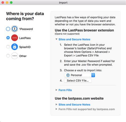The width and height of the screenshot is (126, 122).
Task: Expand Form Fills not supported triangle
Action: click(x=56, y=109)
